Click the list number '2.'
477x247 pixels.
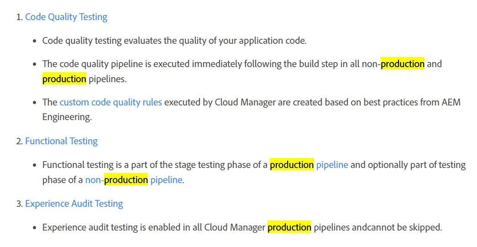tap(20, 141)
